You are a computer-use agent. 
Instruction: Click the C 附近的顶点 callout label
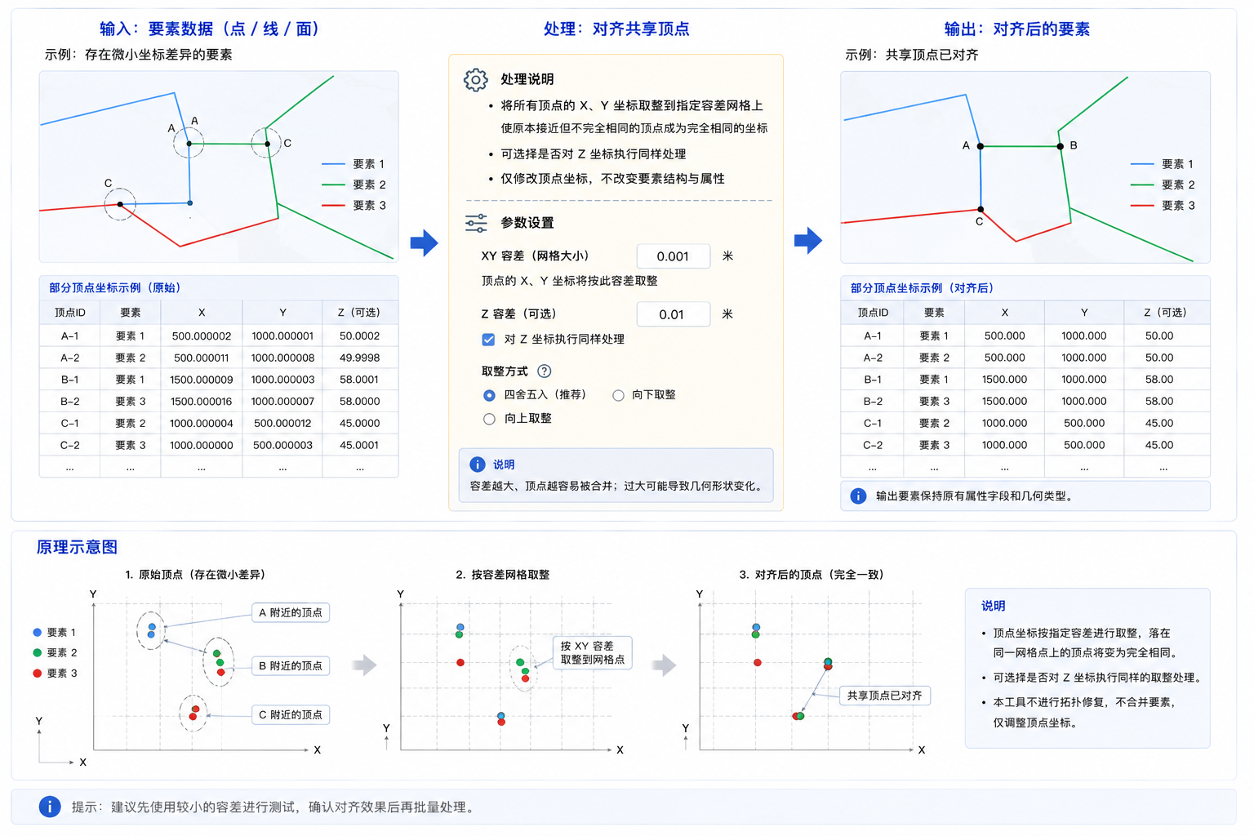pos(290,714)
